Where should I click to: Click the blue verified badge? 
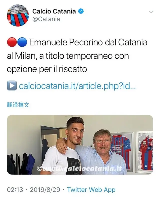click(x=81, y=11)
